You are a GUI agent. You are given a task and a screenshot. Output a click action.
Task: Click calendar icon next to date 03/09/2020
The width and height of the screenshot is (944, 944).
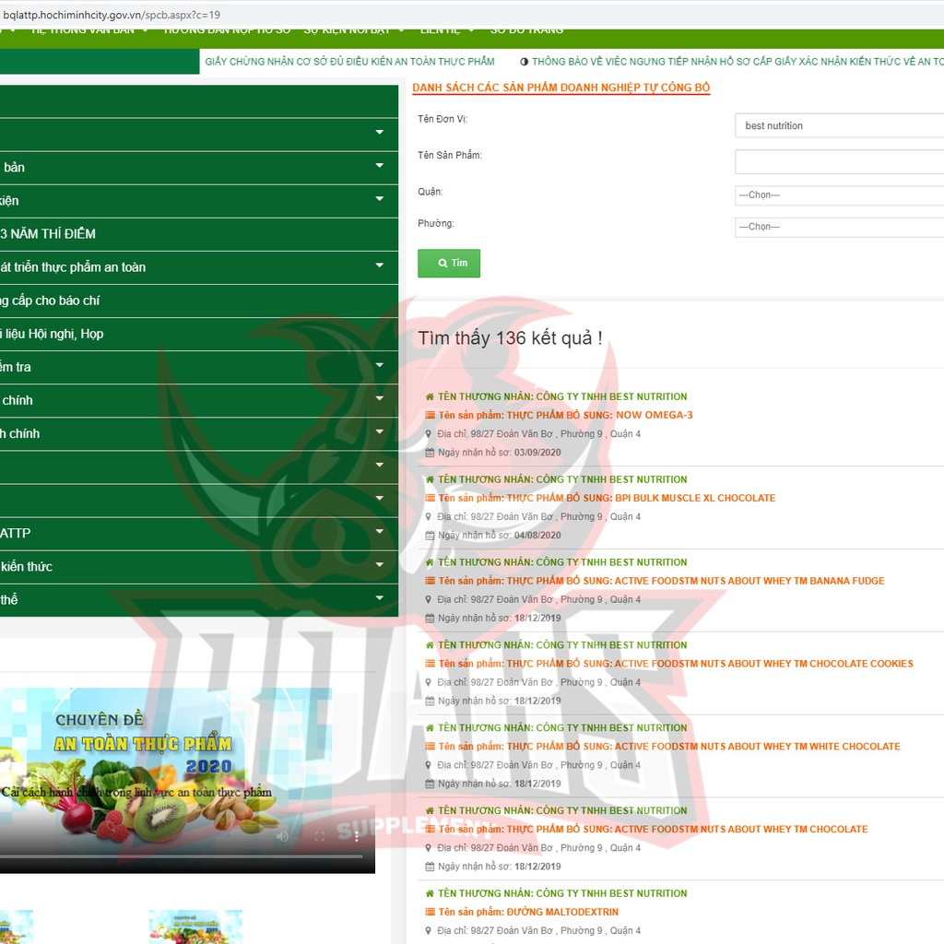click(430, 453)
